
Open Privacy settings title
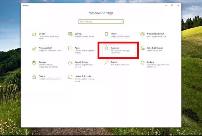coord(42,76)
